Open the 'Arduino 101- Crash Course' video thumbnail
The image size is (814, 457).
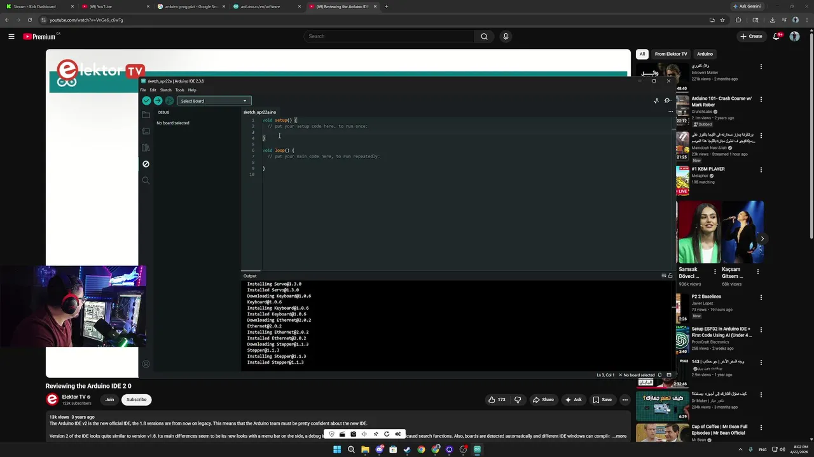682,109
